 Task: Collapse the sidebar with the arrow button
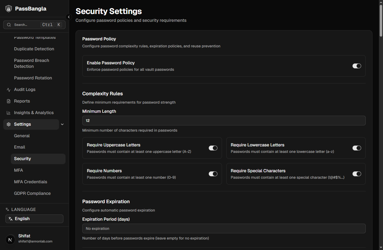pyautogui.click(x=69, y=17)
